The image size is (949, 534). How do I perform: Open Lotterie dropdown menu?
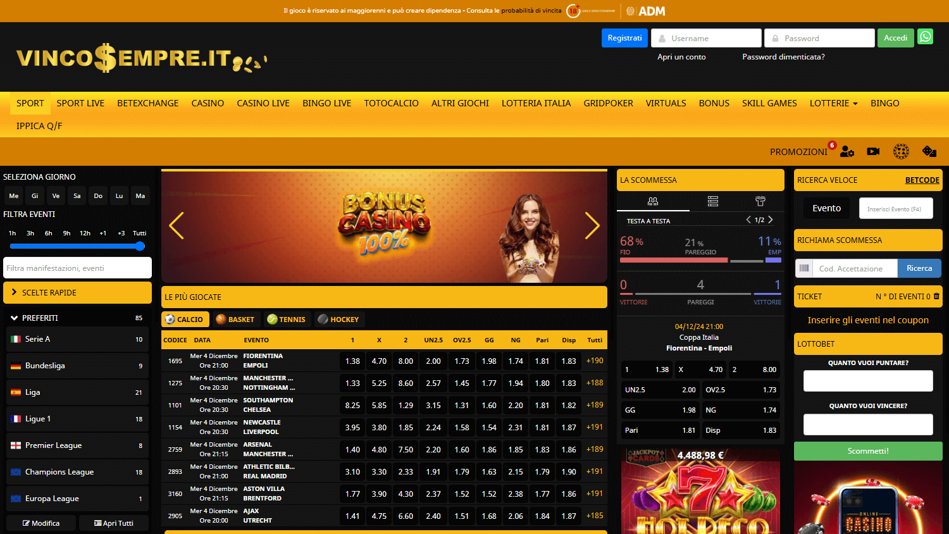point(833,103)
